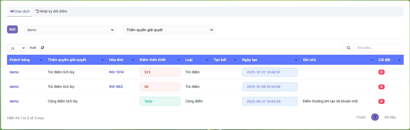Expand the Thẩm quyền giải quyết filter dropdown
Image resolution: width=410 pixels, height=130 pixels.
[169, 30]
